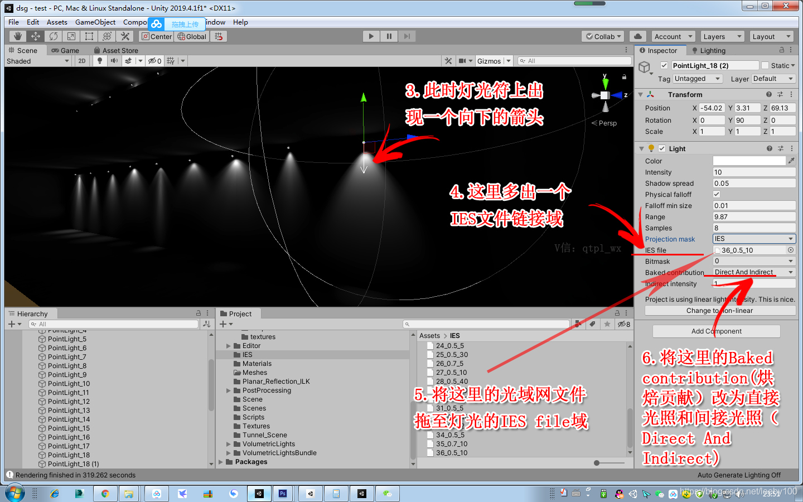Image resolution: width=803 pixels, height=502 pixels.
Task: Open the Help menu
Action: [240, 22]
